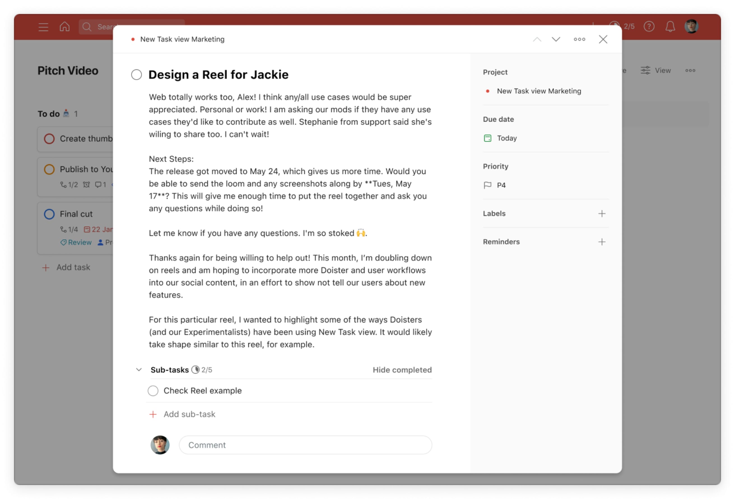Collapse the Sub-tasks section chevron

point(138,370)
